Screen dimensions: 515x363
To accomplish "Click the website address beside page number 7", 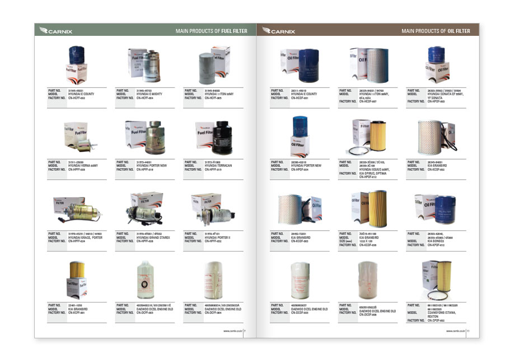I will pos(232,331).
